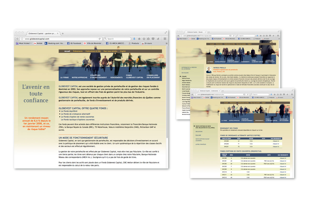Toggle reader view icon in the Équipe window
The width and height of the screenshot is (313, 209).
click(x=230, y=36)
